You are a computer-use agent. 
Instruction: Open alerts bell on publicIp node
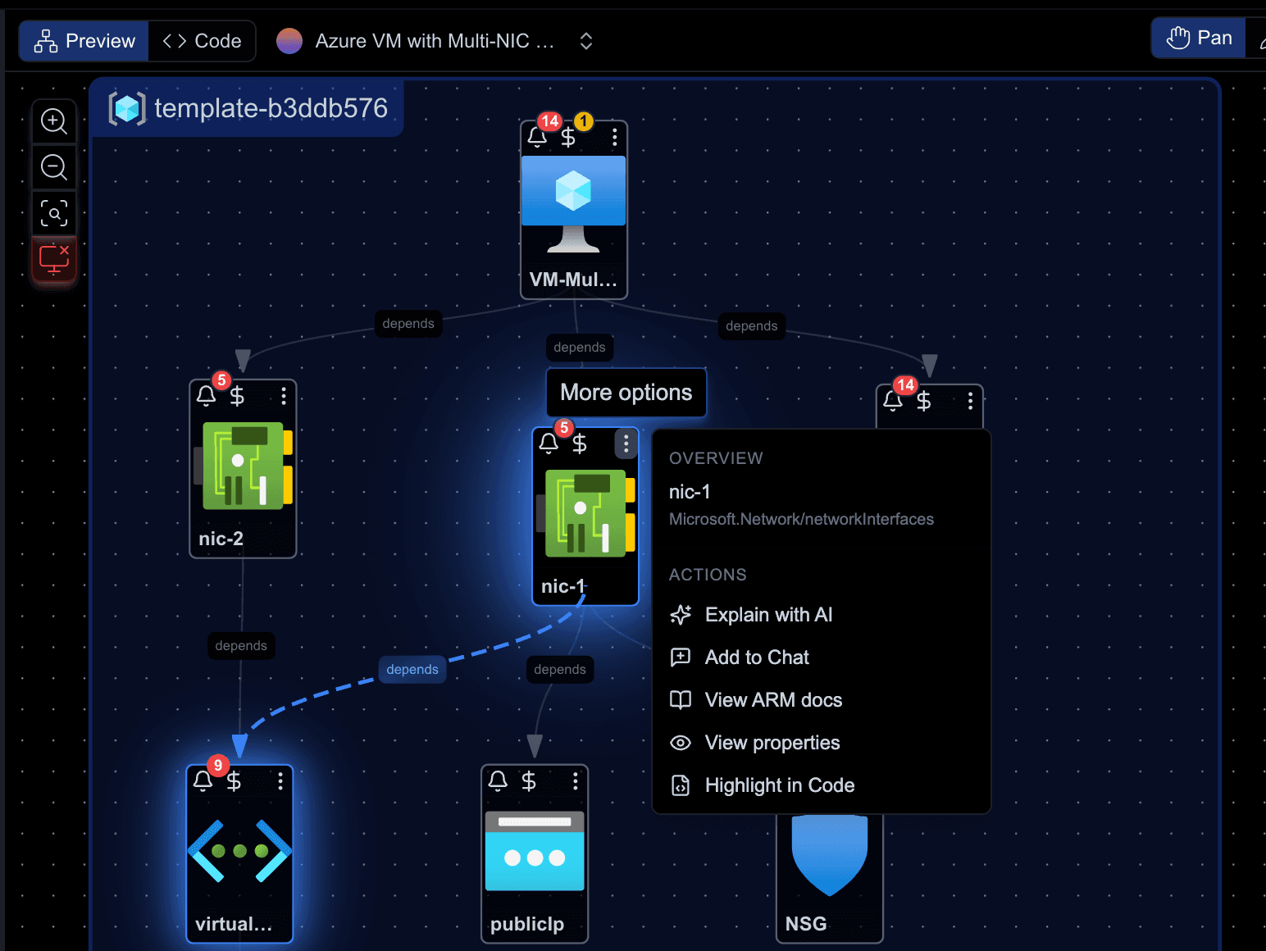[x=498, y=781]
